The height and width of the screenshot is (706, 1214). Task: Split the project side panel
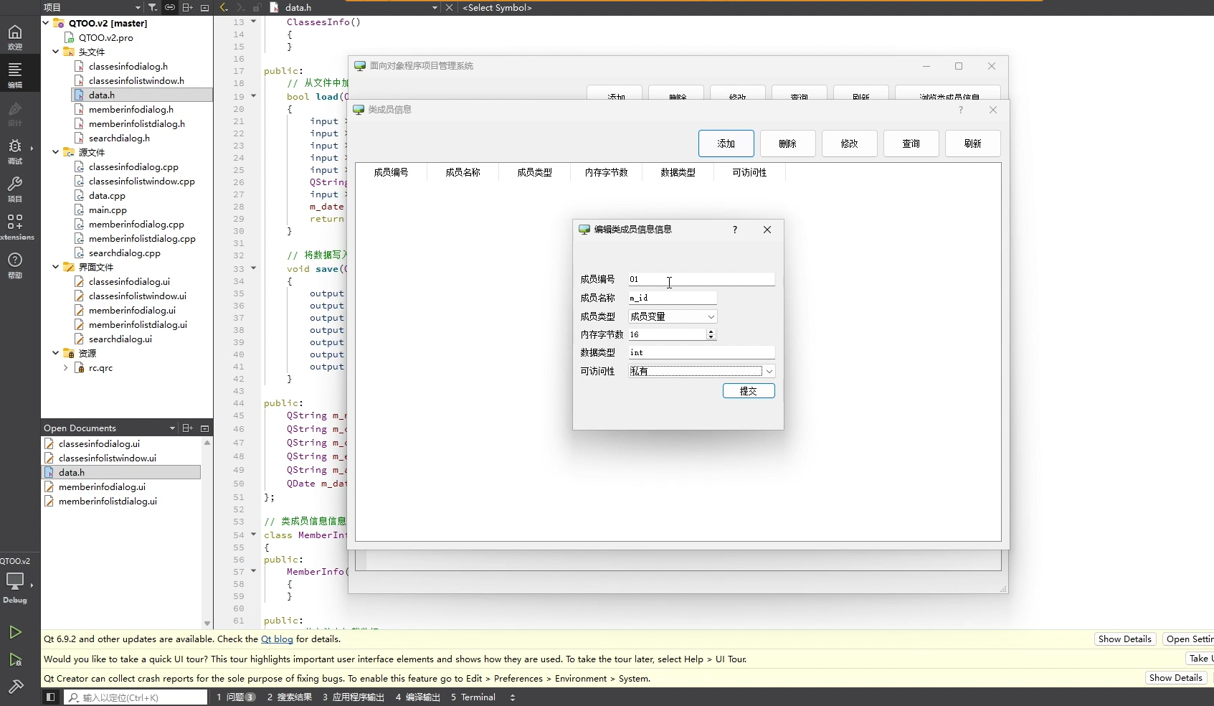[188, 7]
